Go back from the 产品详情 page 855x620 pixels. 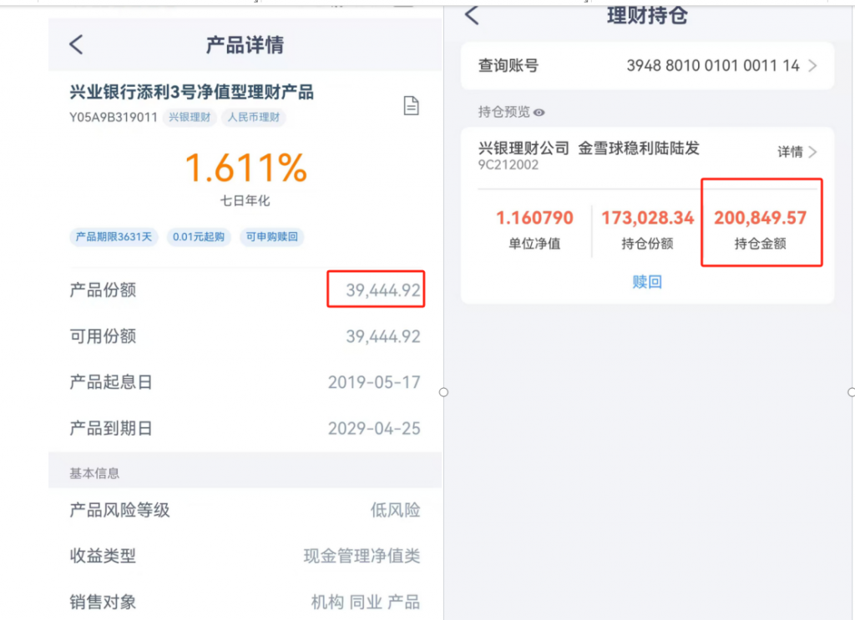[76, 45]
